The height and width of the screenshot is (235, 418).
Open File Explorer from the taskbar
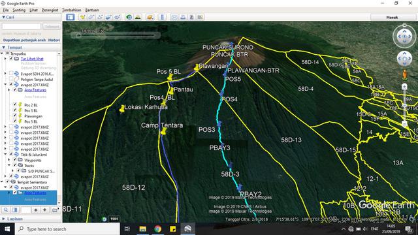[x=142, y=229]
